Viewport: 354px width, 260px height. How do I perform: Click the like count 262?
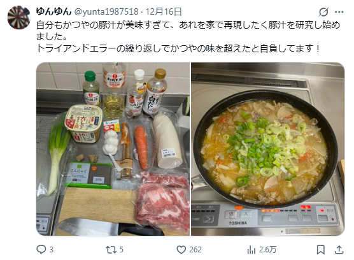click(x=195, y=250)
